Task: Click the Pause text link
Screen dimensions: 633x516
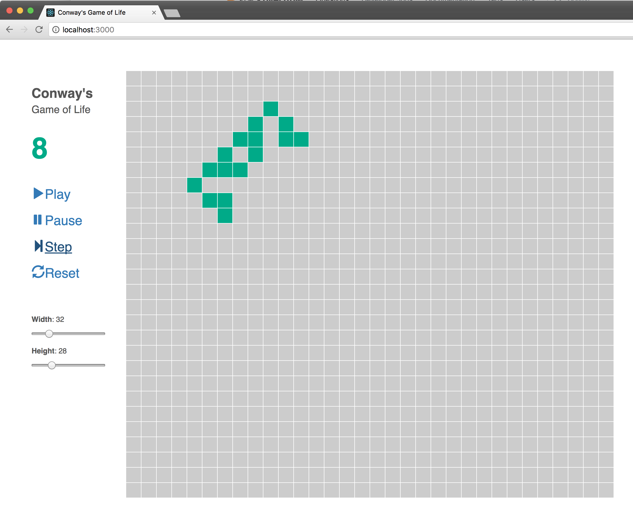Action: [63, 221]
